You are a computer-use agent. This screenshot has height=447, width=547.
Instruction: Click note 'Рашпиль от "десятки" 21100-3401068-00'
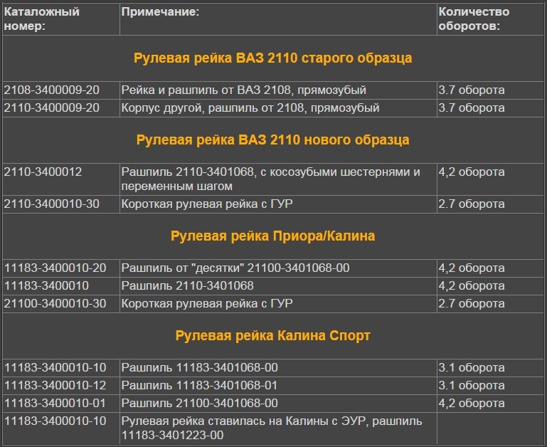coord(235,268)
